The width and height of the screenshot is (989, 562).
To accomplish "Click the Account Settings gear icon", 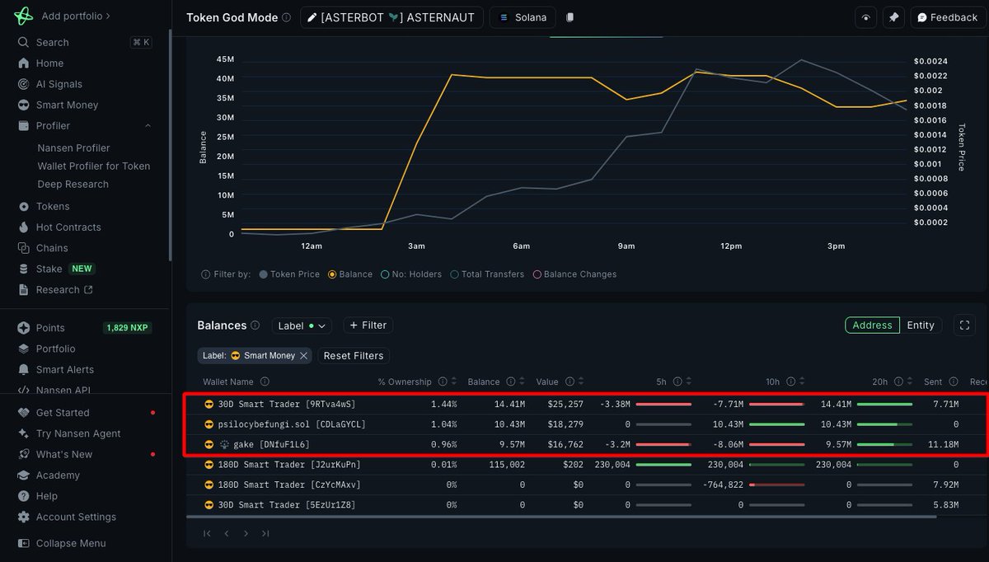I will pyautogui.click(x=23, y=518).
